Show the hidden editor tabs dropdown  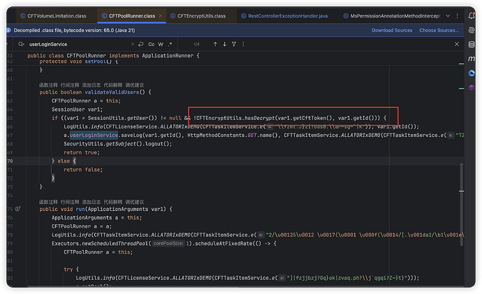[x=448, y=15]
